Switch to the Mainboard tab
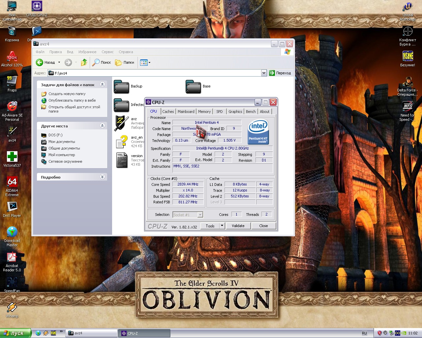This screenshot has width=422, height=338. (x=186, y=112)
